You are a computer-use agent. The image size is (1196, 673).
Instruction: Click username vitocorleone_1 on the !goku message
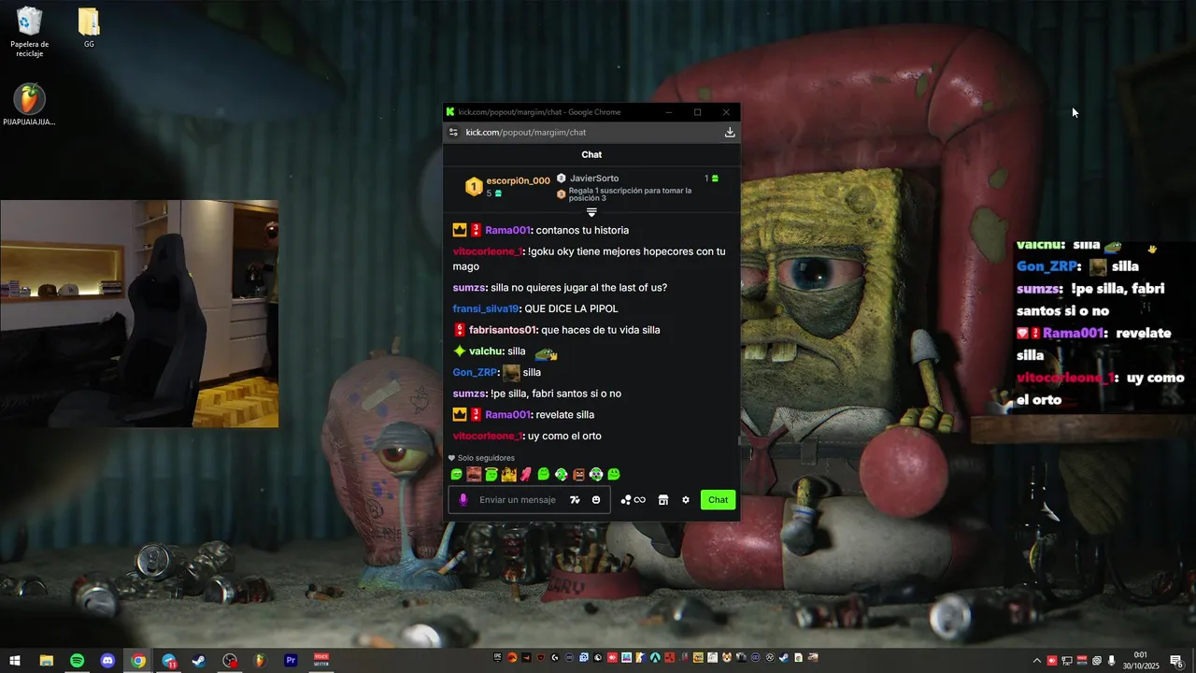[488, 251]
